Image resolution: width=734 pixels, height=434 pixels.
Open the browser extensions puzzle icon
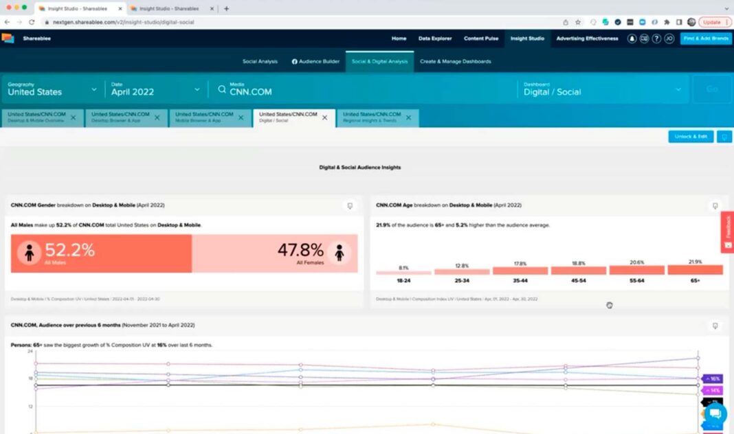[667, 22]
